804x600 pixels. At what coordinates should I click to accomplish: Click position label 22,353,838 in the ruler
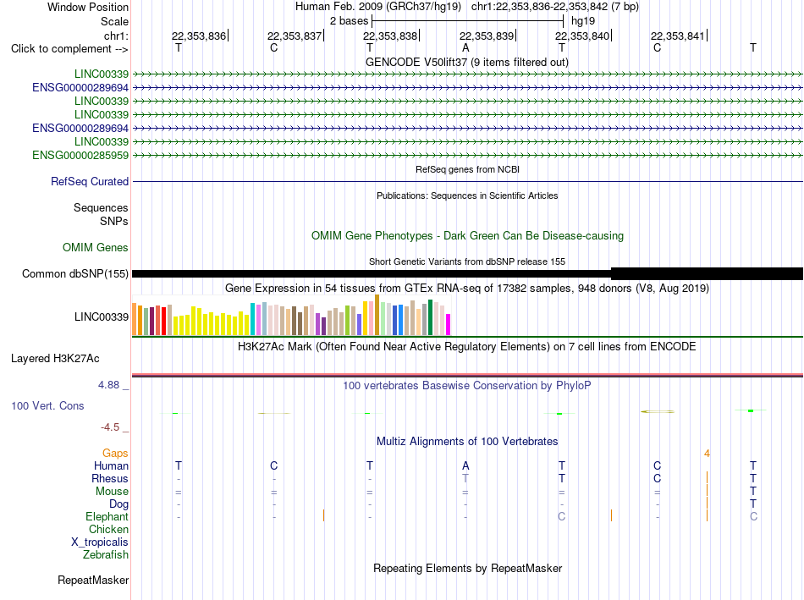390,36
